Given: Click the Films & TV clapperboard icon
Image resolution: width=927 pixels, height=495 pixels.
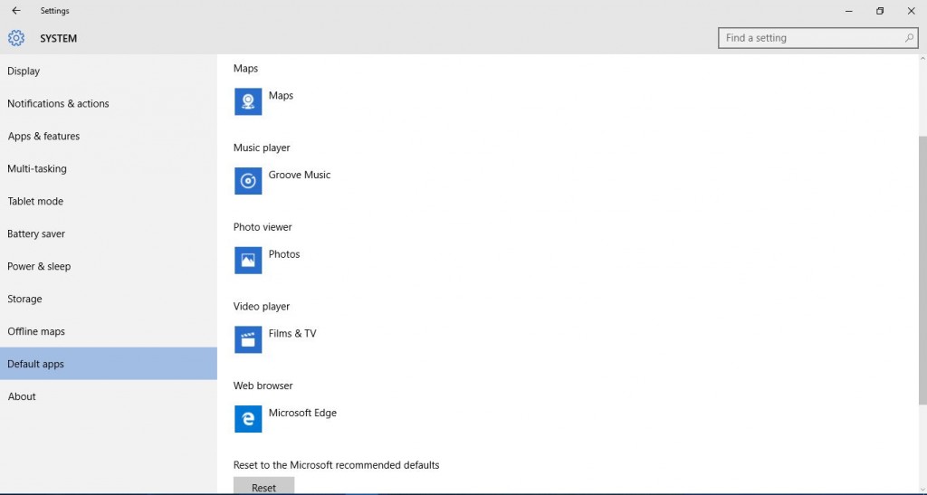Looking at the screenshot, I should 248,339.
